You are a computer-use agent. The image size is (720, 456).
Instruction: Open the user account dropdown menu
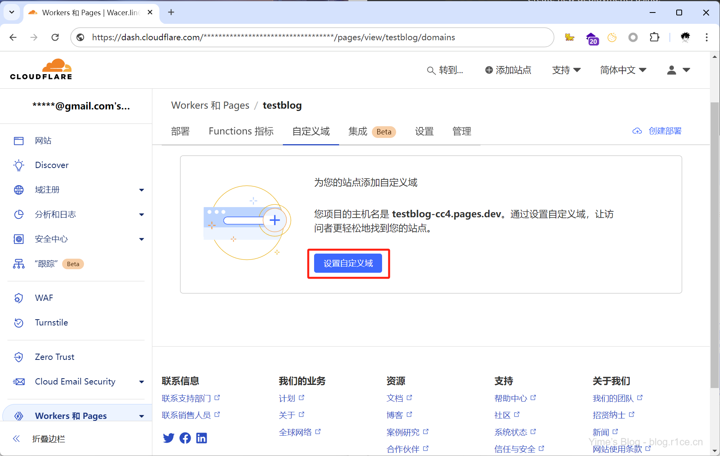click(x=678, y=70)
